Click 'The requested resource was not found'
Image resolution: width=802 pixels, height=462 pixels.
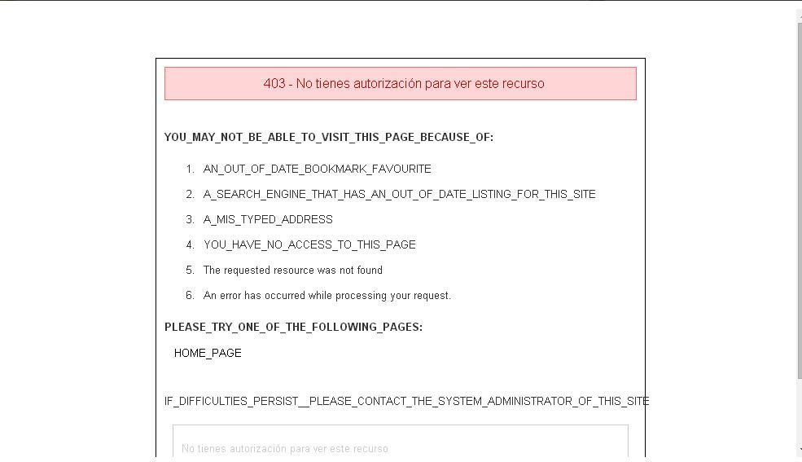click(x=292, y=271)
